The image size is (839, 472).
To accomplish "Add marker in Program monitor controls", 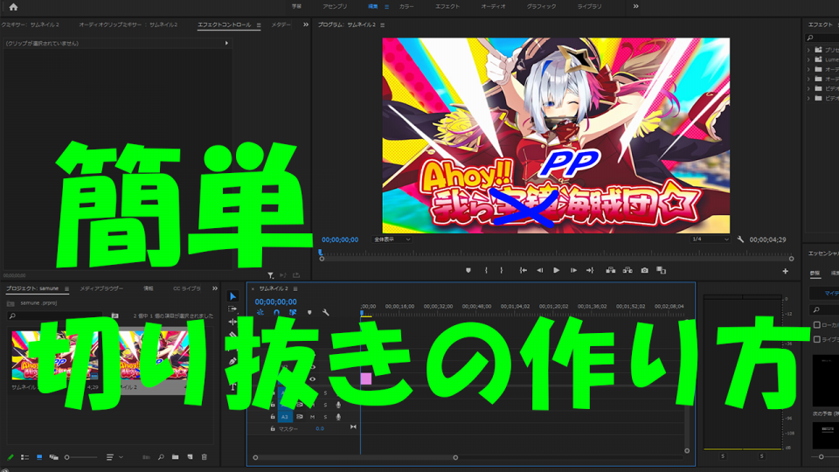I will point(468,271).
